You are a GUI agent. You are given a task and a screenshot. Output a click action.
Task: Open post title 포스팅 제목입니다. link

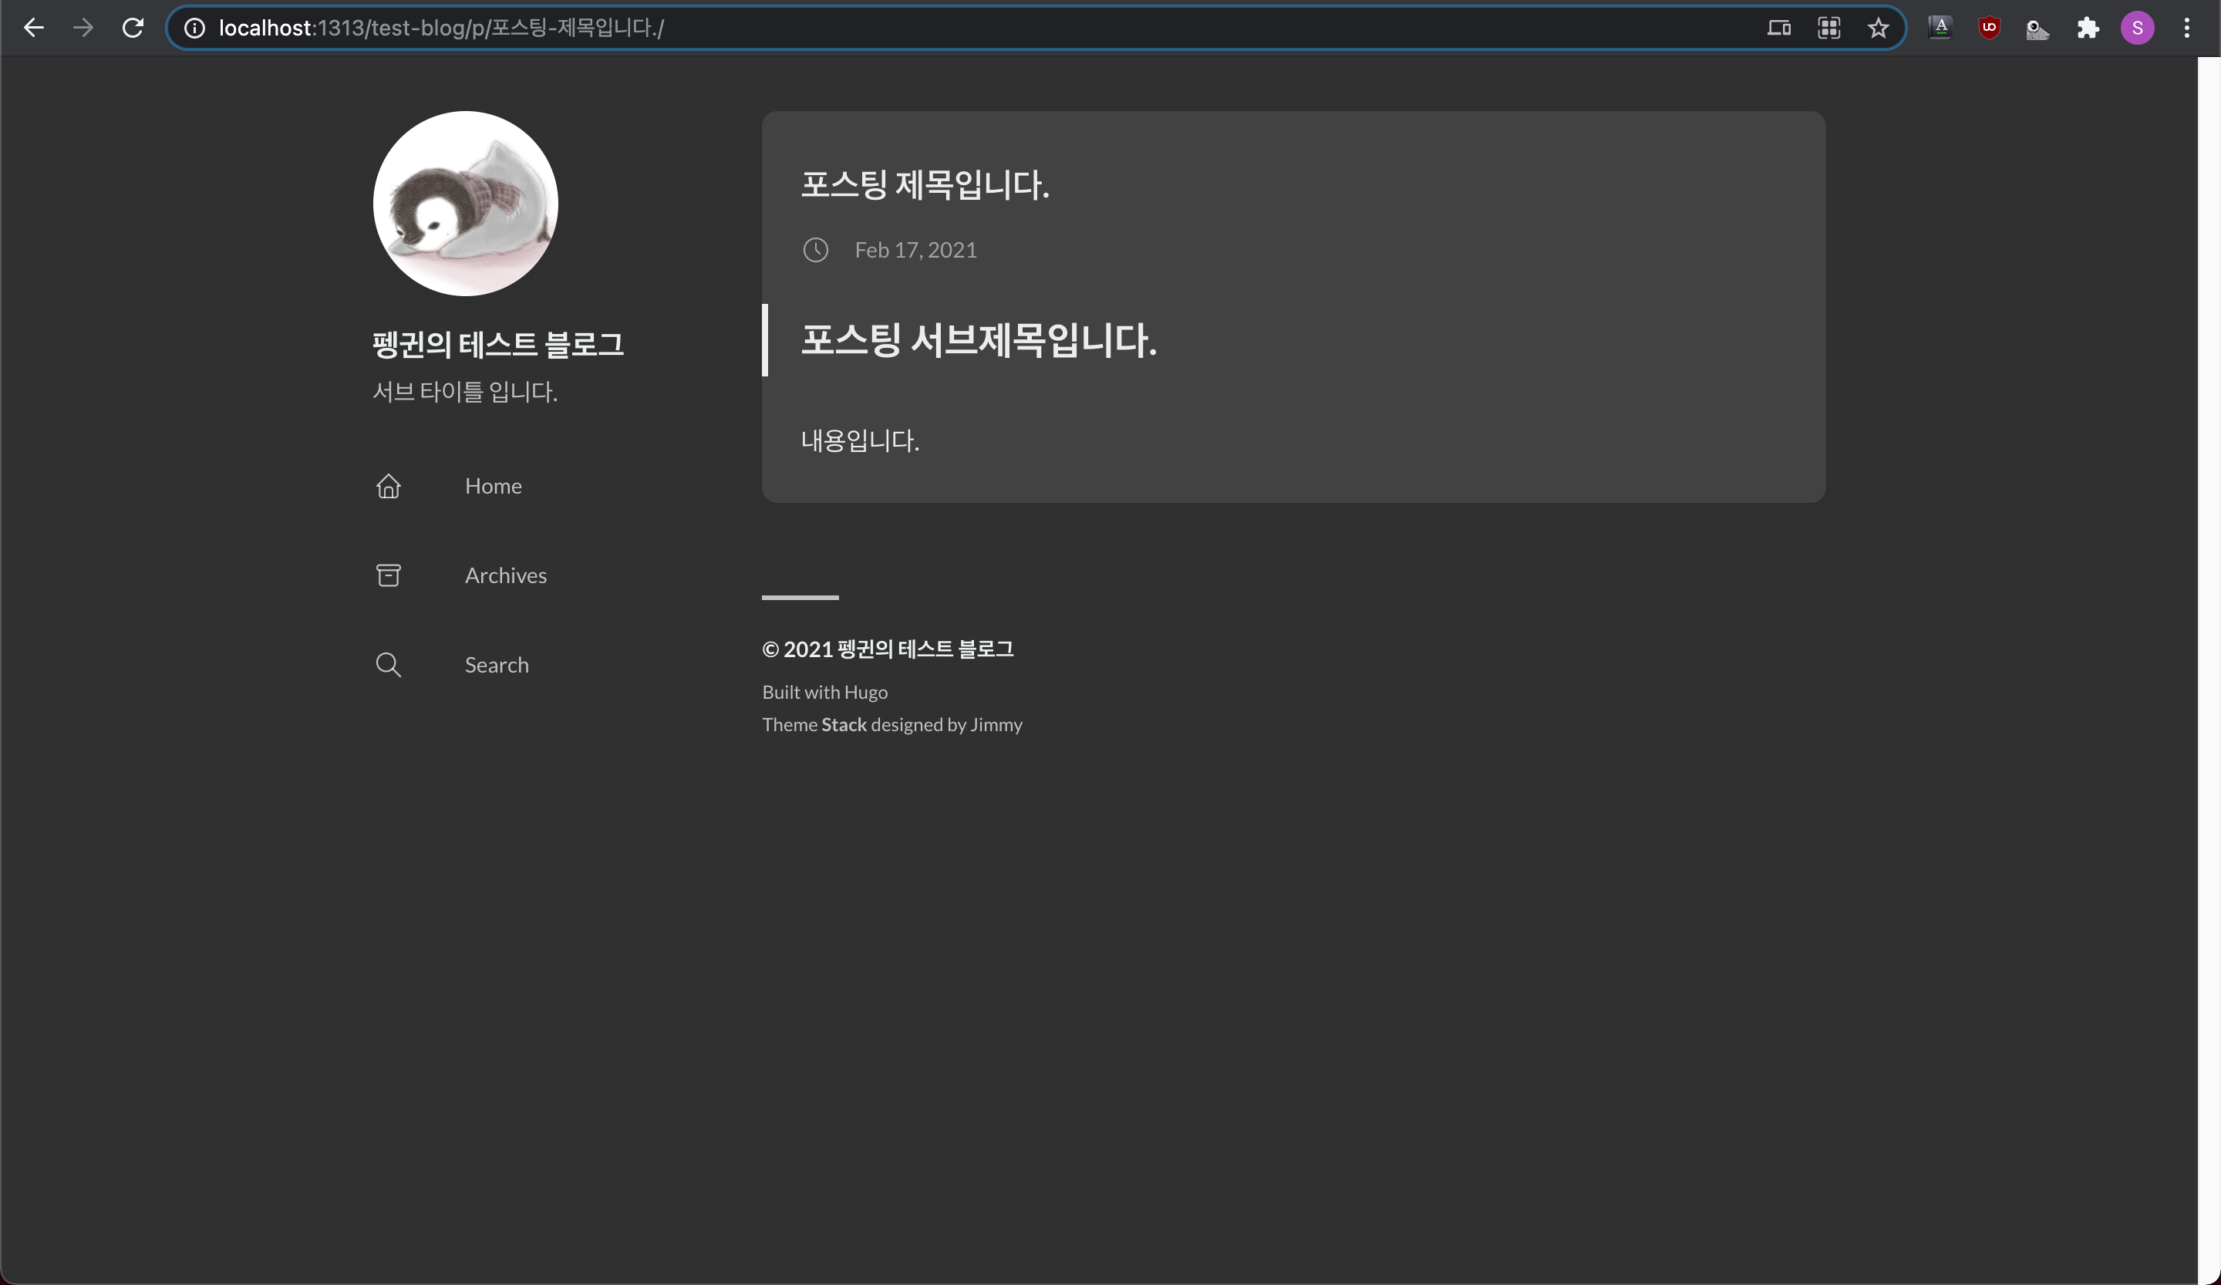click(925, 185)
